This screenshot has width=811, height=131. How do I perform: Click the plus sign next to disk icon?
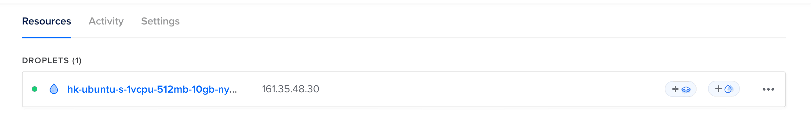click(x=675, y=89)
